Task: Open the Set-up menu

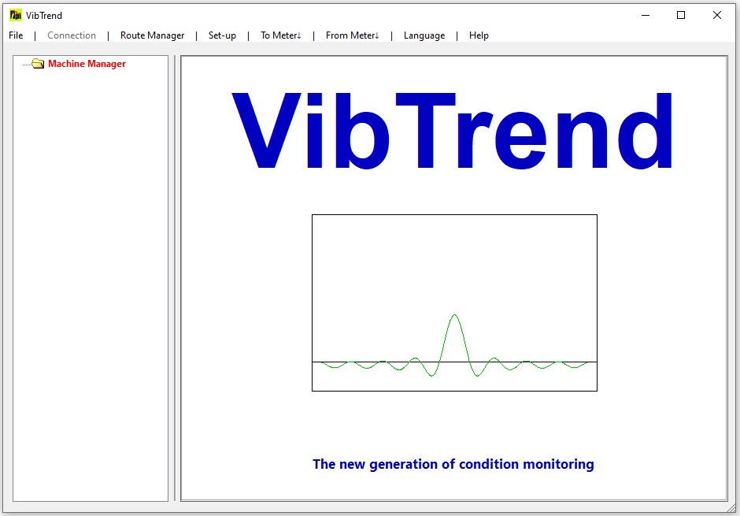Action: tap(222, 35)
